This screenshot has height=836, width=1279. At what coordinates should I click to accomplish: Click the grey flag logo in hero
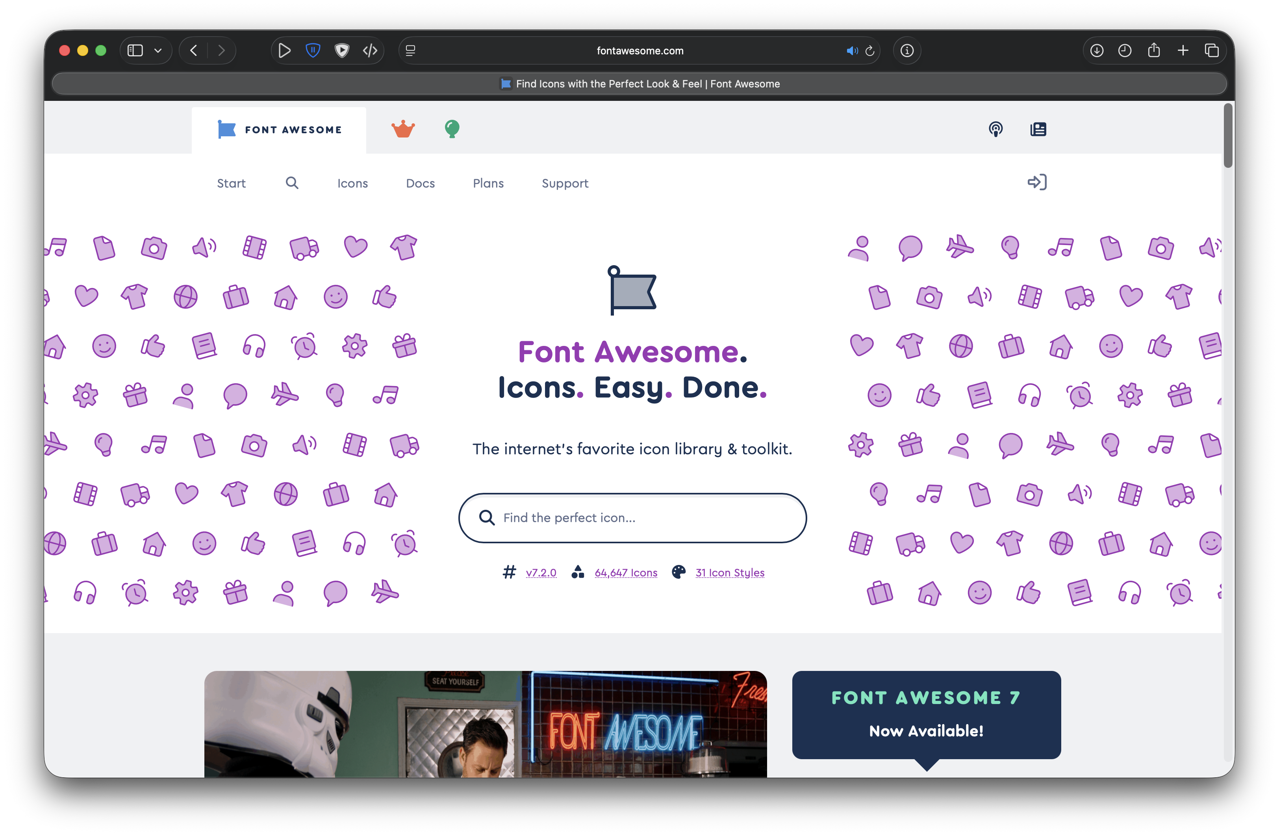tap(632, 290)
